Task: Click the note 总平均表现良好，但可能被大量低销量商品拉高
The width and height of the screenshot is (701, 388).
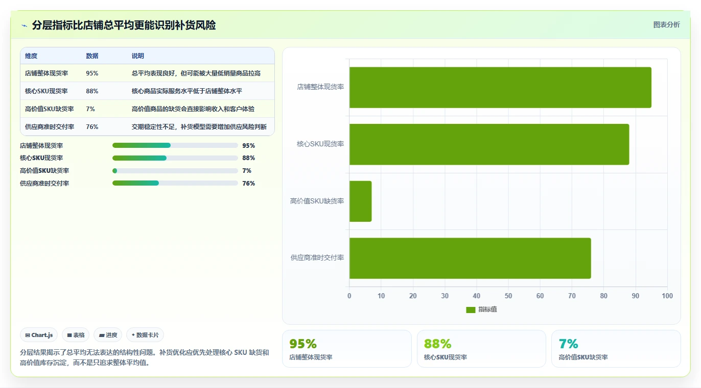Action: pos(196,73)
